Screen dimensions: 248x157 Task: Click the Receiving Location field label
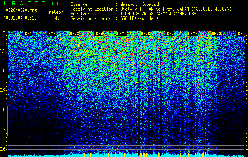click(92, 9)
